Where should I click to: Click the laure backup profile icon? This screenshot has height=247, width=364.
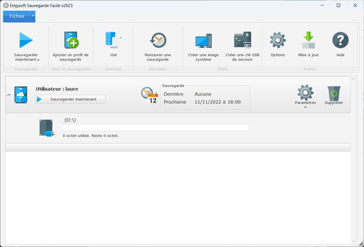[x=21, y=95]
